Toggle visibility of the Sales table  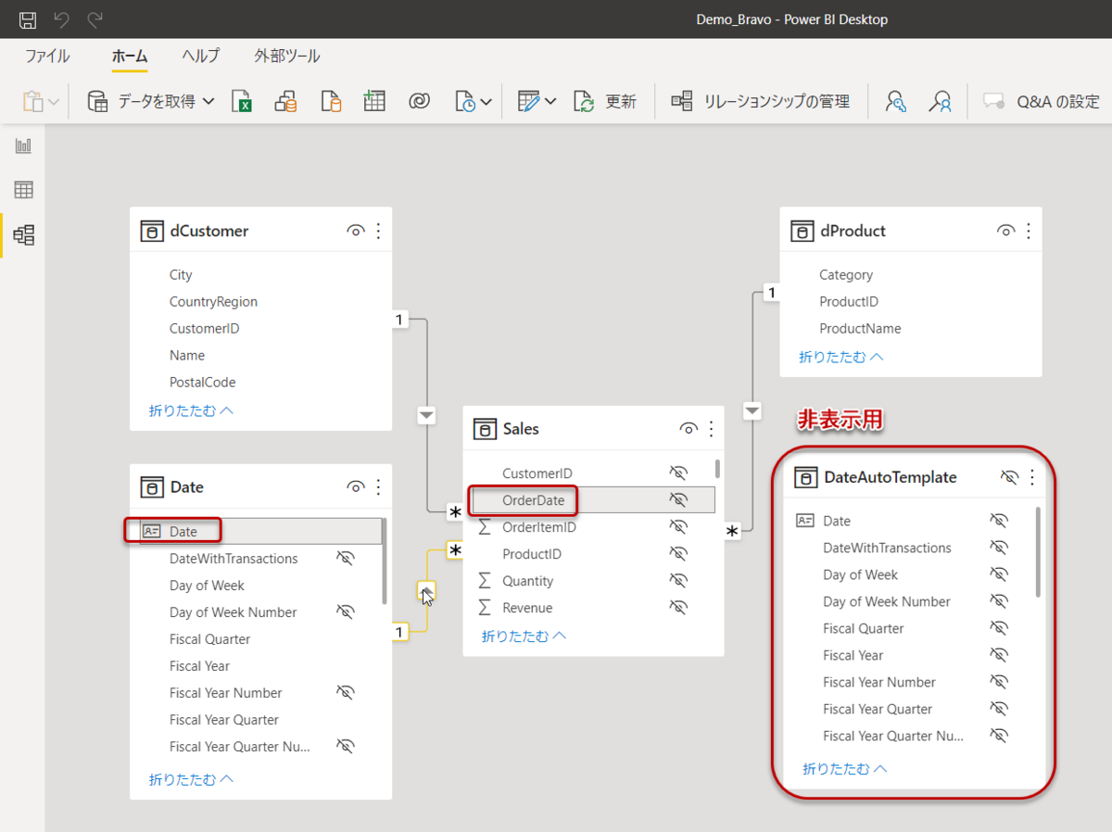coord(689,429)
